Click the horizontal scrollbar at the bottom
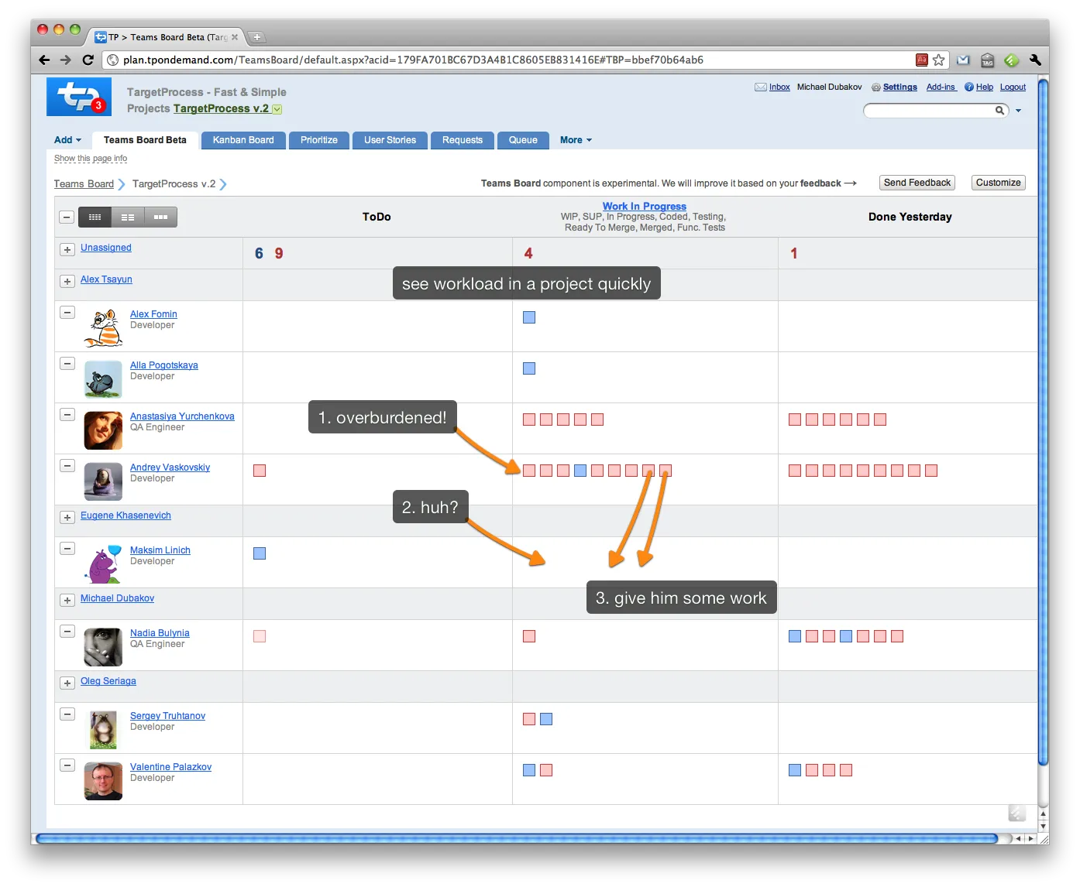The image size is (1080, 887). coord(518,839)
